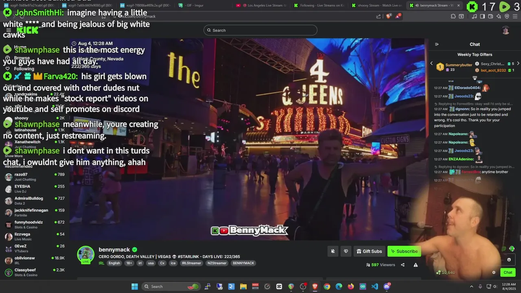Screen dimensions: 521x293
Task: Click the IRL category link
Action: point(101,263)
